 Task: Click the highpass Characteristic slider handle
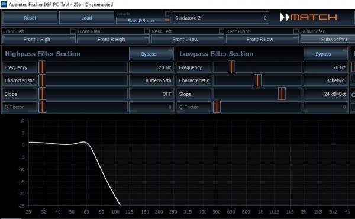(x=43, y=80)
